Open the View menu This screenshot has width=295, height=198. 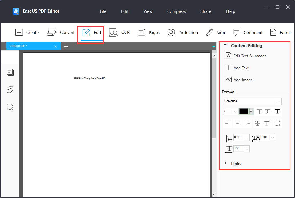click(x=148, y=11)
